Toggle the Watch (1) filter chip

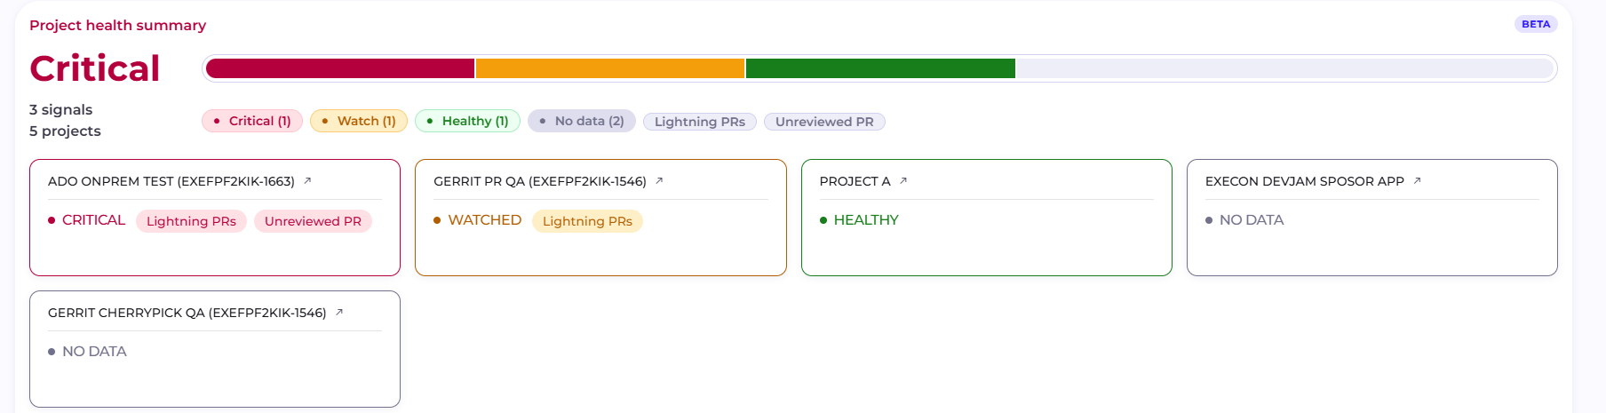point(359,121)
